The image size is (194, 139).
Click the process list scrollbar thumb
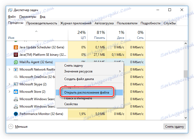186,74
